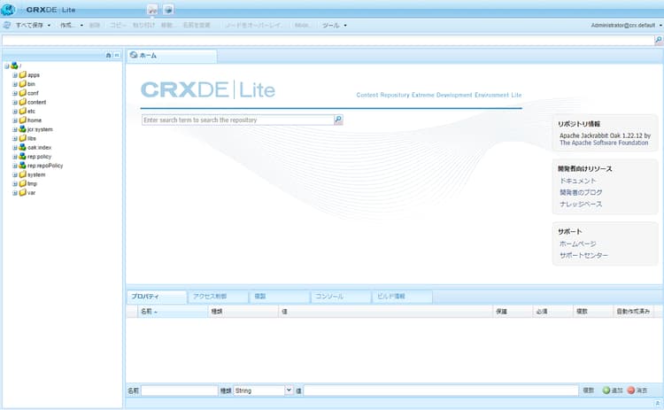Expand the var node
This screenshot has width=664, height=410.
[15, 193]
